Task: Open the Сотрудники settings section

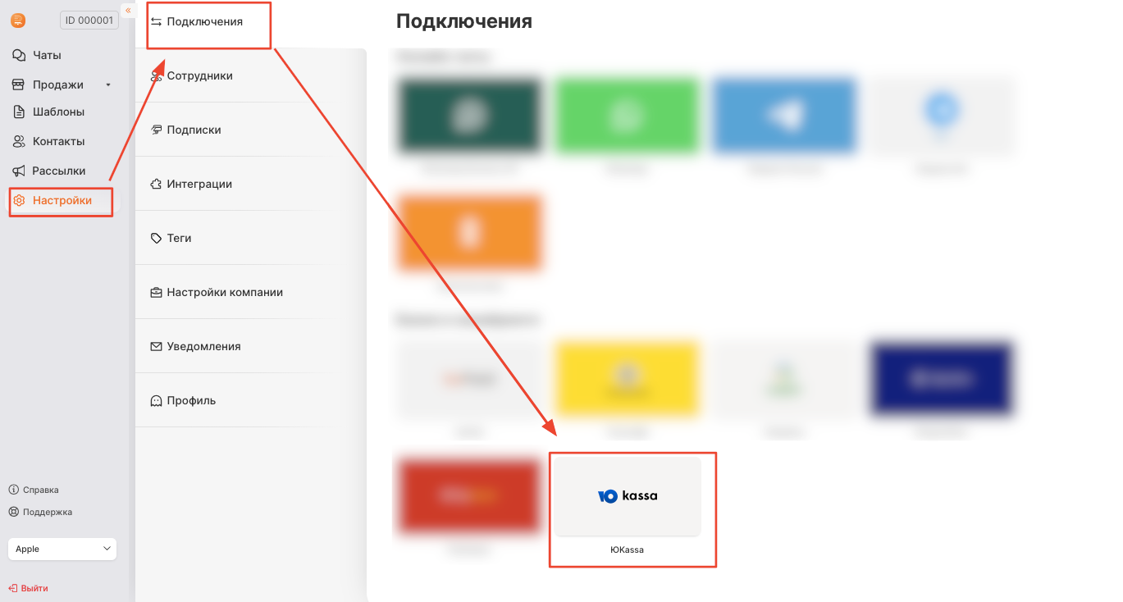Action: point(199,76)
